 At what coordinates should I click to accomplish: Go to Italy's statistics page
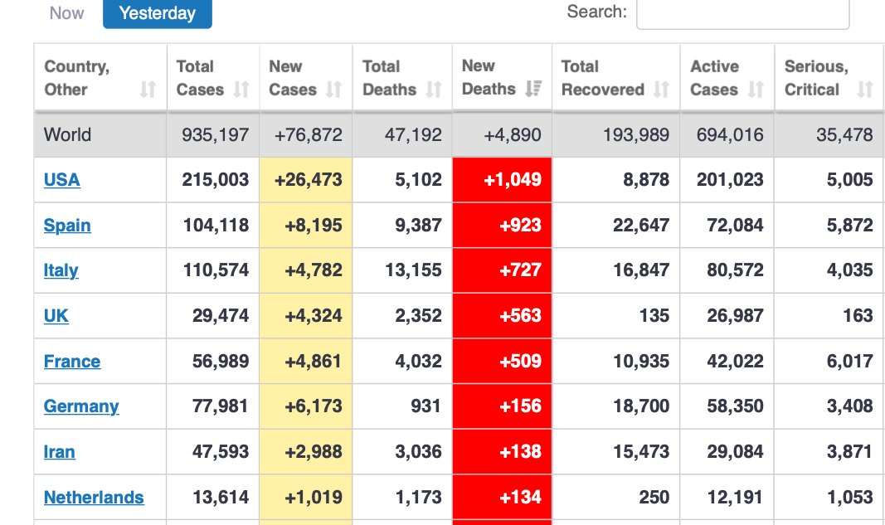(61, 270)
